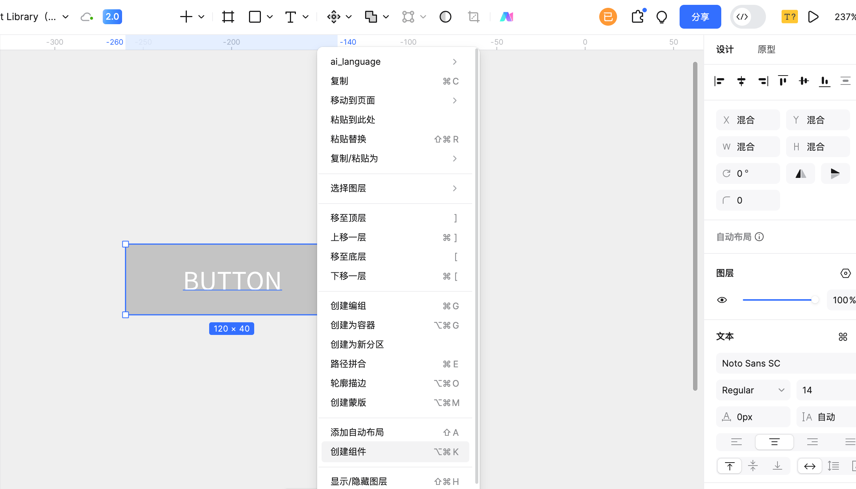Viewport: 856px width, 489px height.
Task: Click the component tool icon
Action: point(334,17)
